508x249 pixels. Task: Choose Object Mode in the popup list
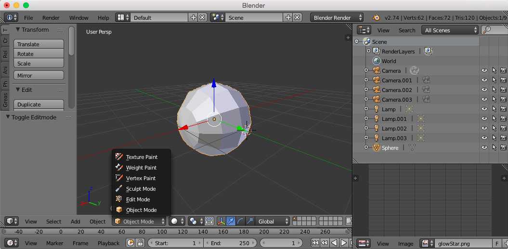tap(141, 210)
